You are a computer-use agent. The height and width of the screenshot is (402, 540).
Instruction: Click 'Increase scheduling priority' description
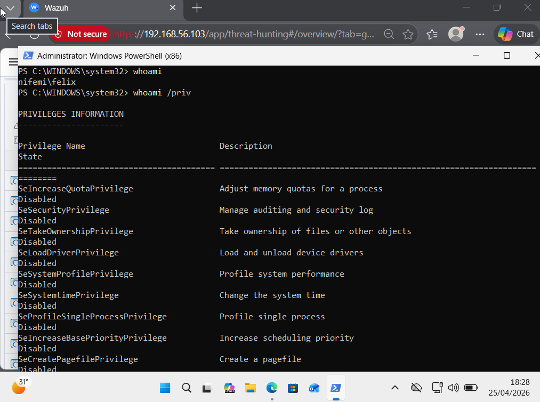287,338
